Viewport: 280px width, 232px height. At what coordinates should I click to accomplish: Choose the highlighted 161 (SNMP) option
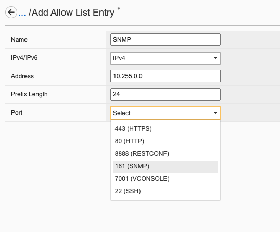(166, 166)
